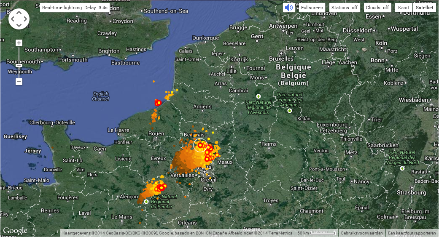Click the Saarbrücken city label
The width and height of the screenshot is (439, 237).
click(383, 145)
